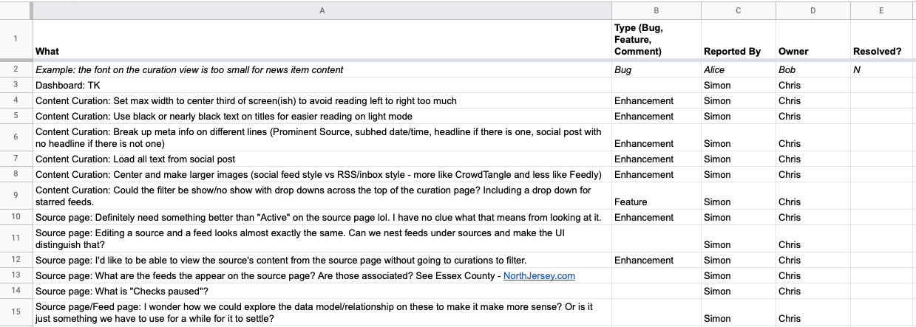The width and height of the screenshot is (916, 327).
Task: Select the italic "Bug" example cell
Action: pos(656,69)
